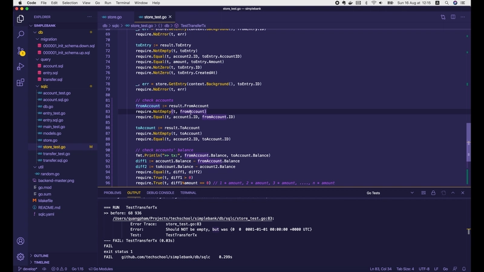Click the Accounts icon in activity bar

click(20, 240)
